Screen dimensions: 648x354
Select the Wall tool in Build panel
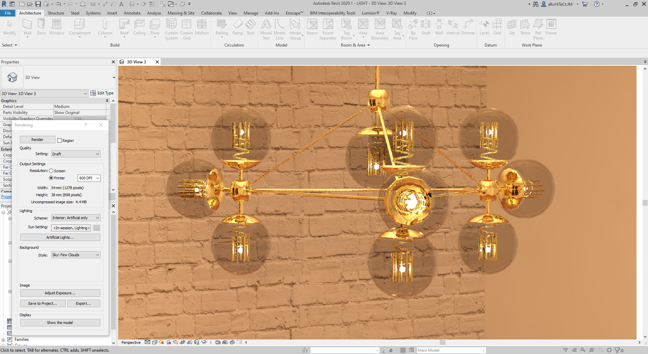[27, 27]
